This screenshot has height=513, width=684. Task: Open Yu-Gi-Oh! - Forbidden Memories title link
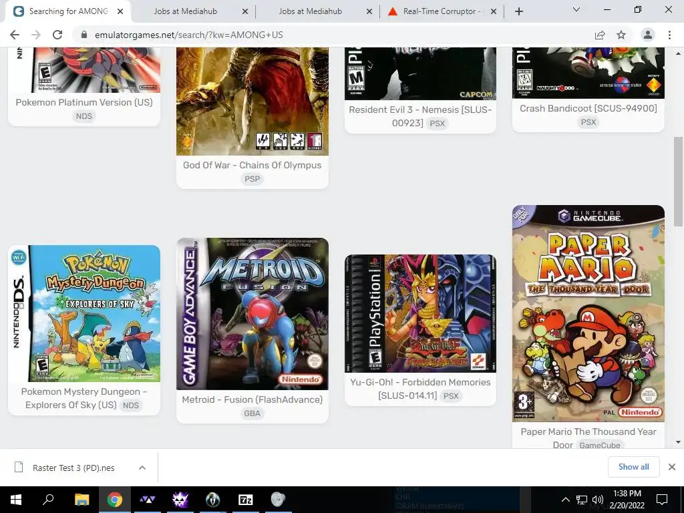[419, 389]
